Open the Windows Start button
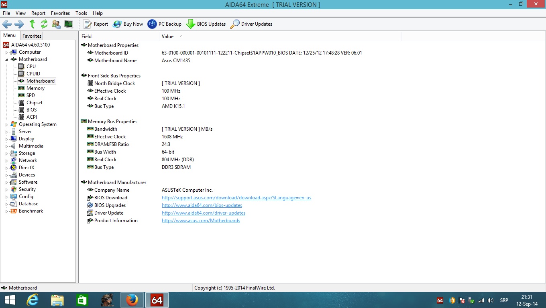 tap(10, 300)
